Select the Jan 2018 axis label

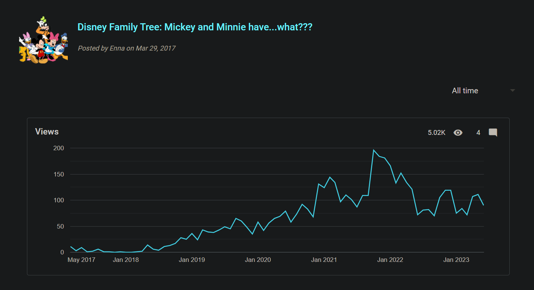(x=126, y=260)
